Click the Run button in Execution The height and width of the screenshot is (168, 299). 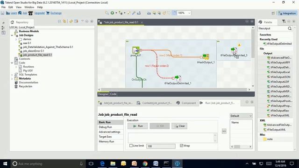pos(138,126)
